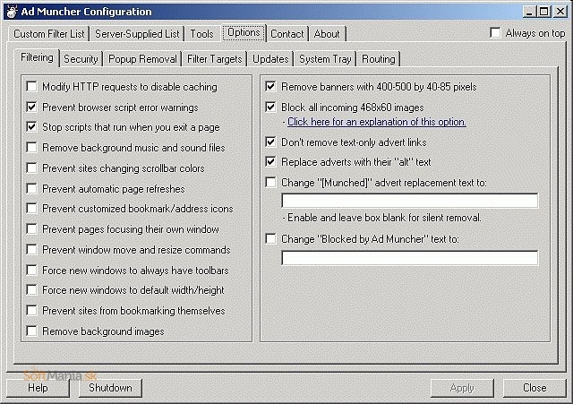Viewport: 573px width, 404px height.
Task: Select the Options tab
Action: pos(244,32)
